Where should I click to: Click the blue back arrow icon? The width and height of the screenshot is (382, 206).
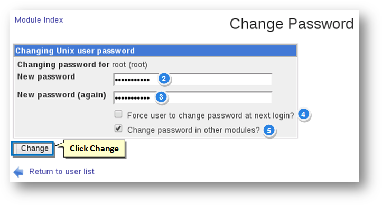coord(18,172)
